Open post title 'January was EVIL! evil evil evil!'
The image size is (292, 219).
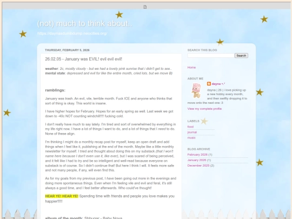[83, 59]
